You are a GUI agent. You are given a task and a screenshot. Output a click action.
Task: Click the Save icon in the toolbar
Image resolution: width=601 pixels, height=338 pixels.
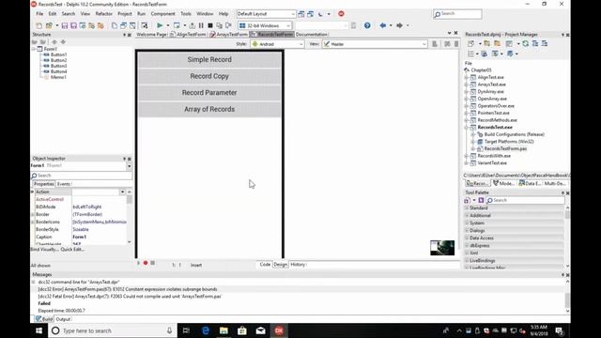pos(65,25)
